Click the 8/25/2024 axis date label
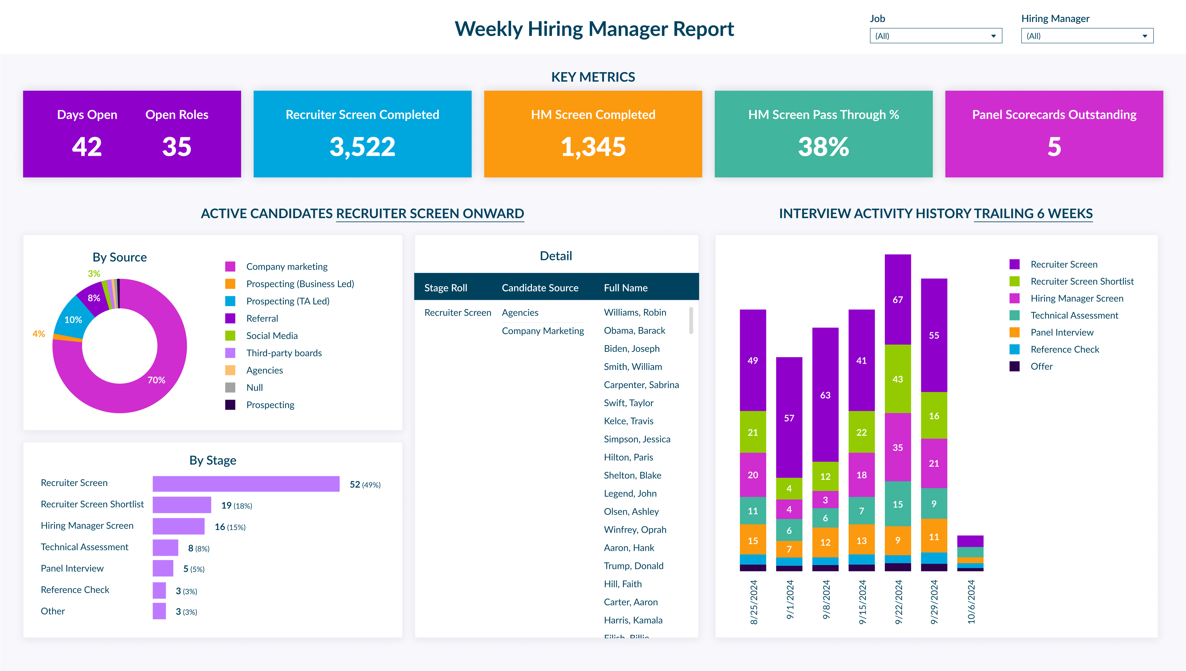The image size is (1186, 671). pyautogui.click(x=753, y=602)
